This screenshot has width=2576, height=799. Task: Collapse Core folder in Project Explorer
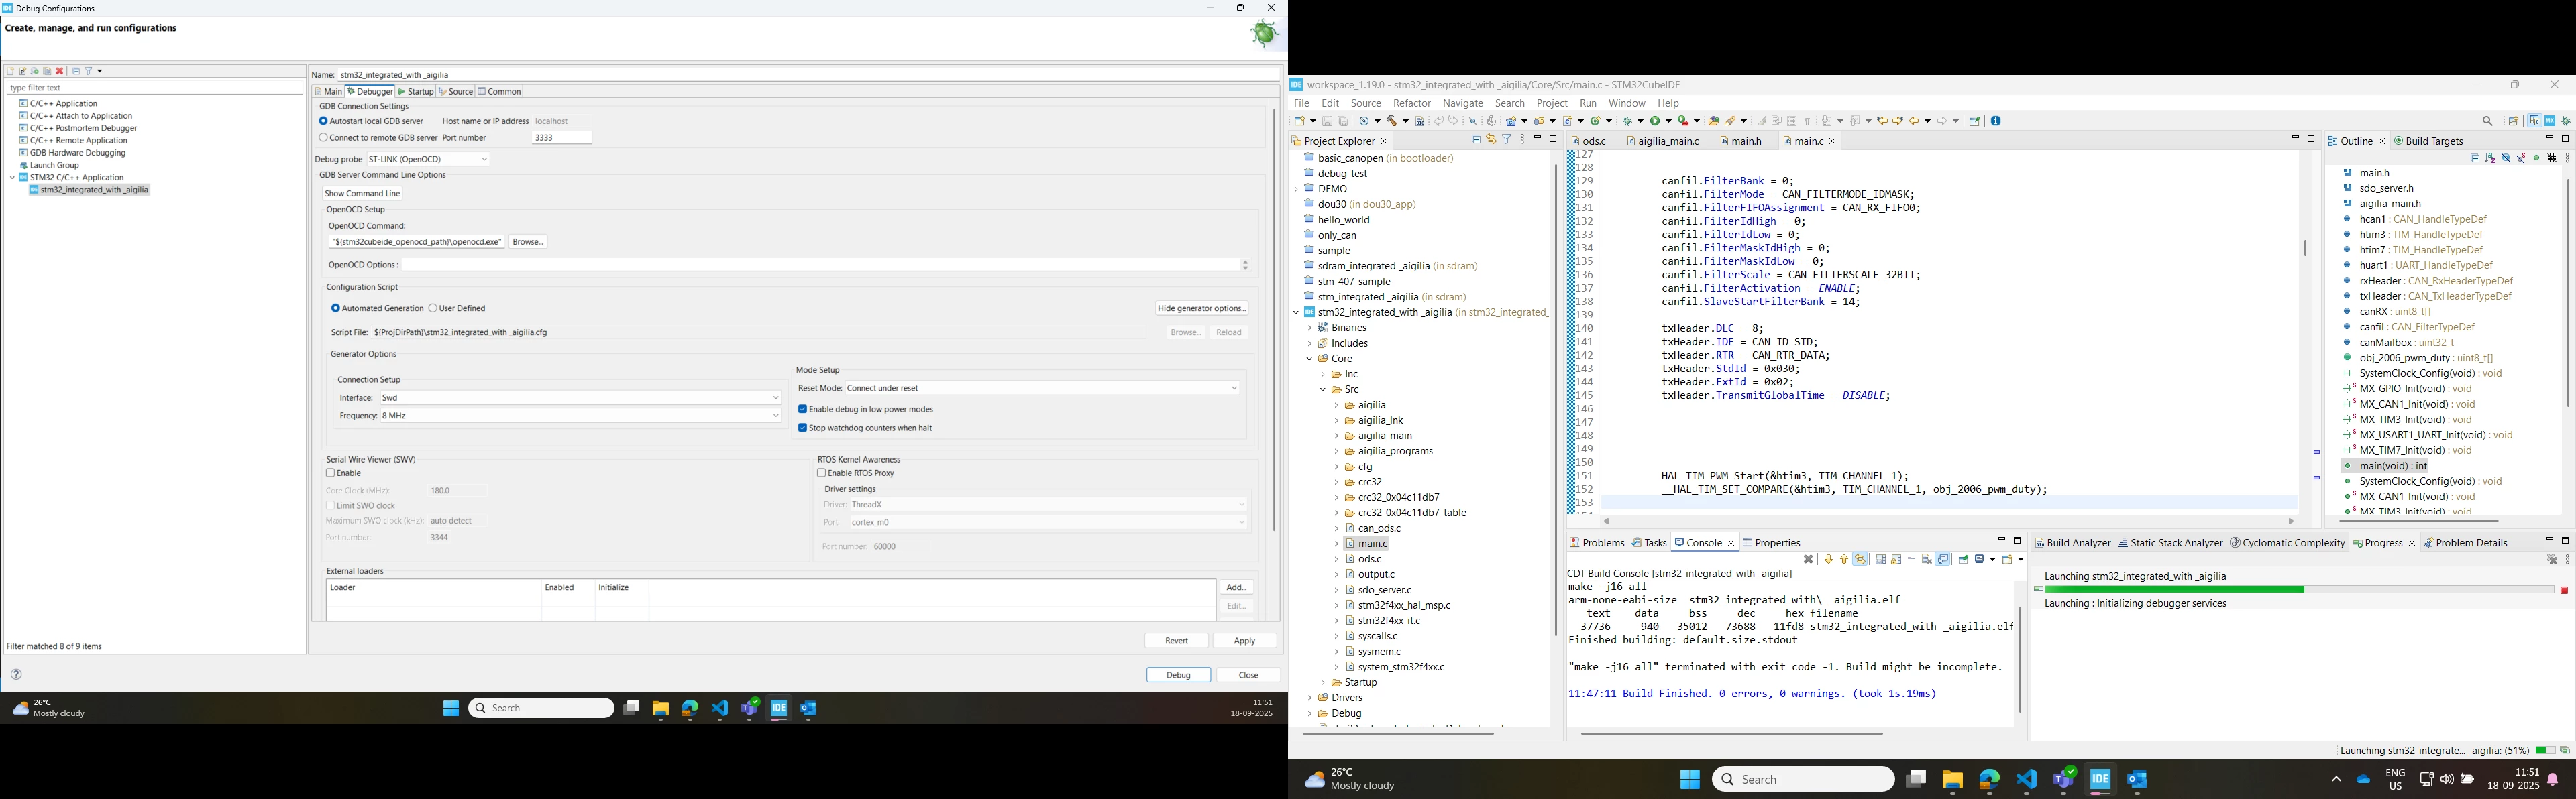pyautogui.click(x=1309, y=359)
